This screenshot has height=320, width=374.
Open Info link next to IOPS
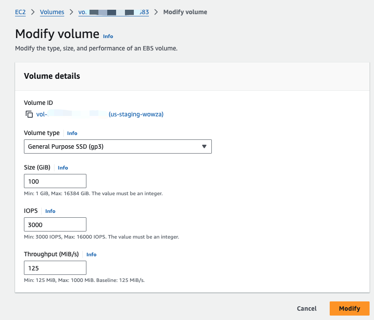click(x=51, y=211)
